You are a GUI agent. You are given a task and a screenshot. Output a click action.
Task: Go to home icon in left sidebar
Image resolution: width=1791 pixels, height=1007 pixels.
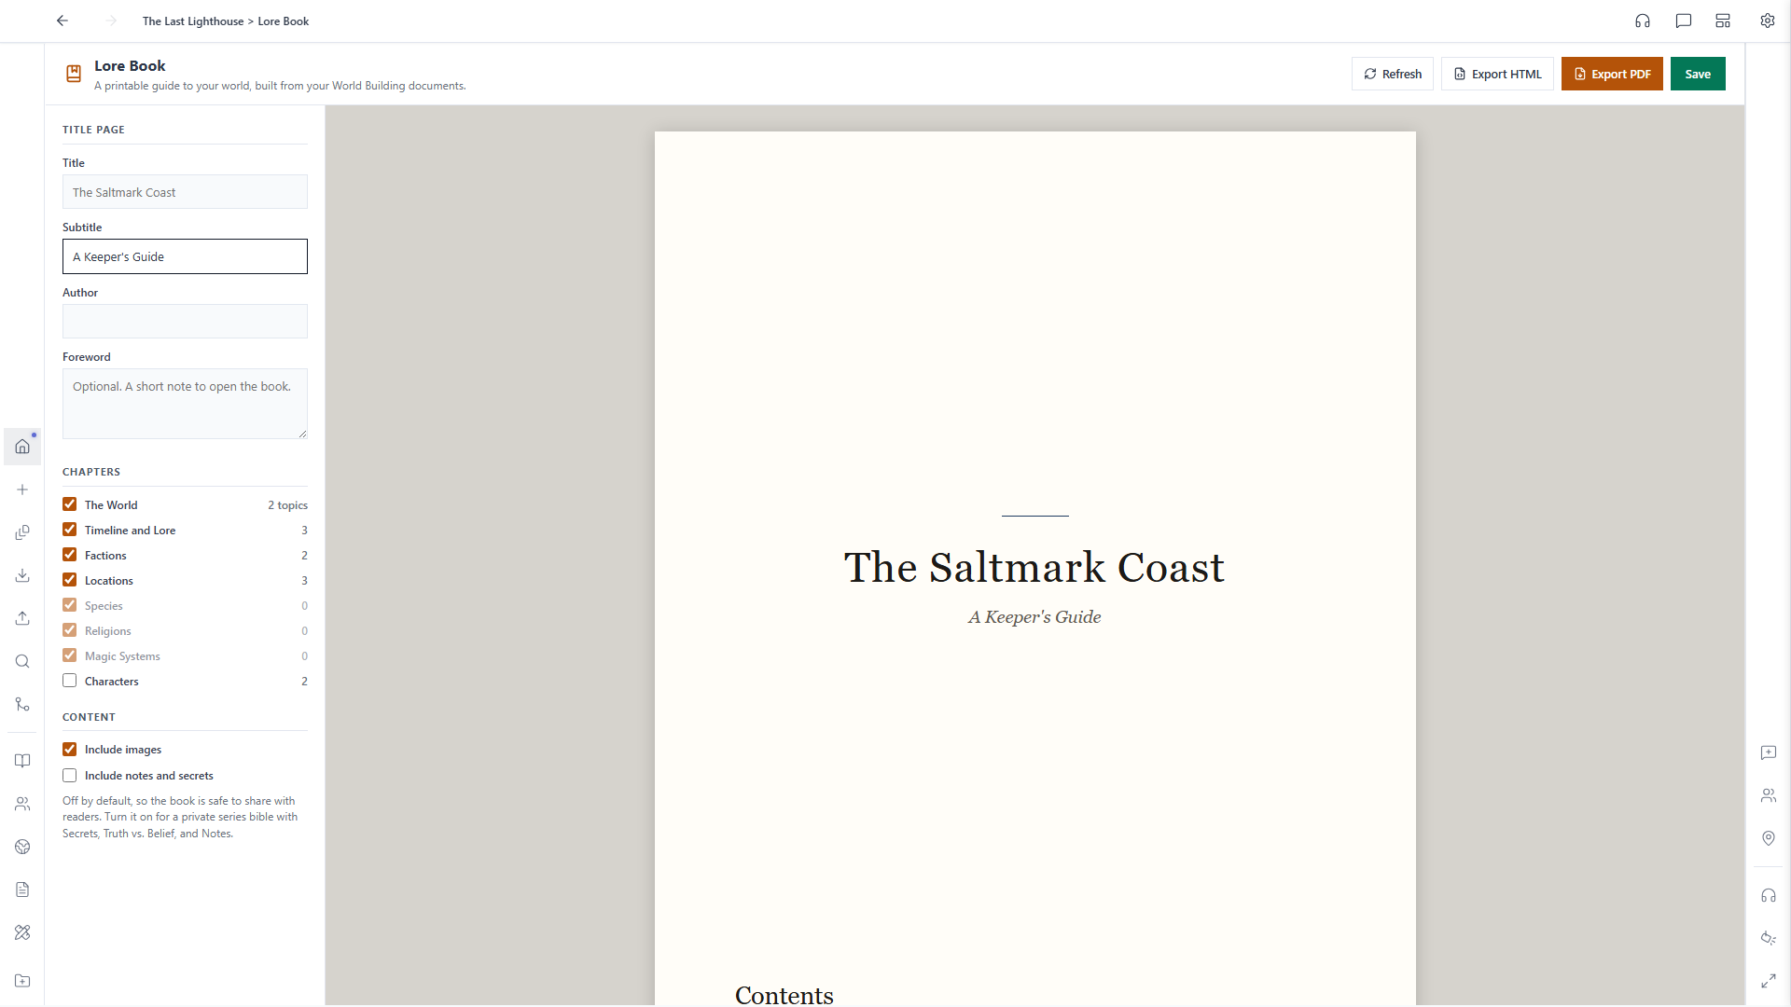click(22, 447)
